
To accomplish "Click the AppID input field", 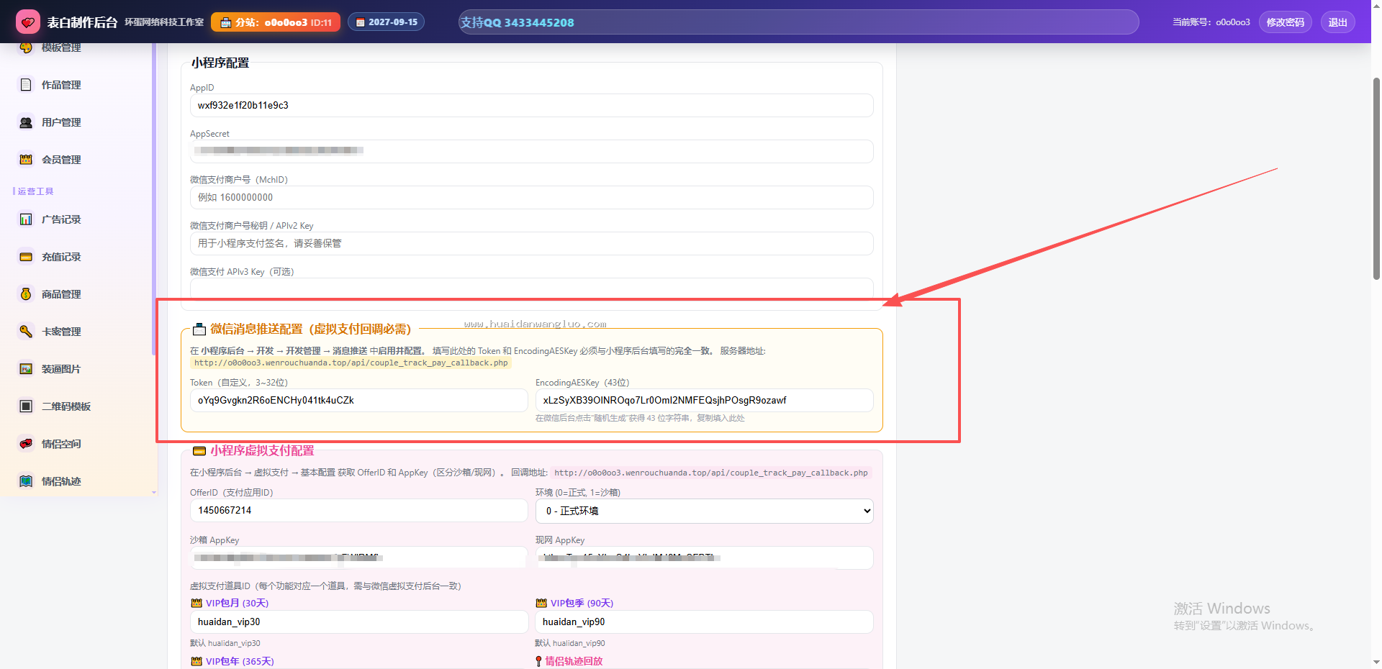I will click(531, 105).
